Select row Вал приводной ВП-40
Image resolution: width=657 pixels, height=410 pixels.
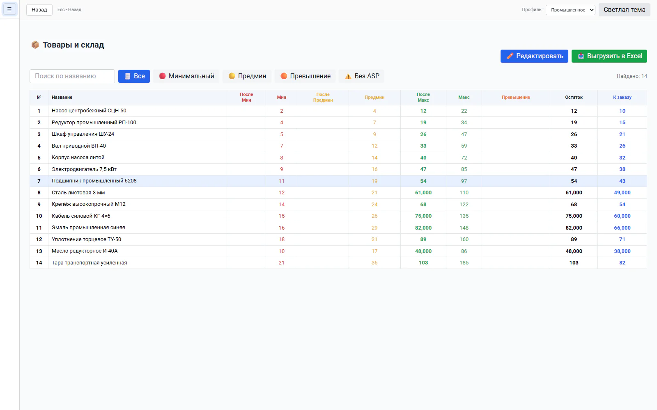point(338,146)
